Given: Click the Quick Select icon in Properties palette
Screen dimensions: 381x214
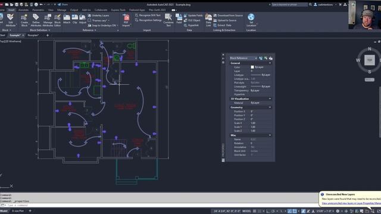Looking at the screenshot, I should 271,58.
